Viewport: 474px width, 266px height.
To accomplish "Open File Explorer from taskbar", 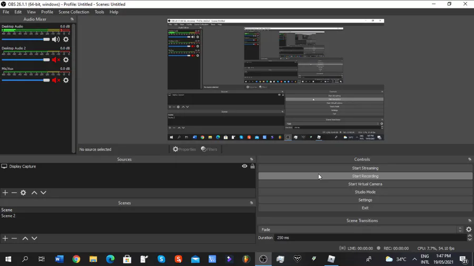I will pos(93,259).
